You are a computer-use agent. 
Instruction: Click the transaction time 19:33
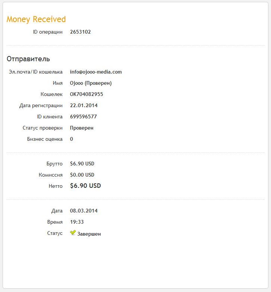[x=77, y=222]
